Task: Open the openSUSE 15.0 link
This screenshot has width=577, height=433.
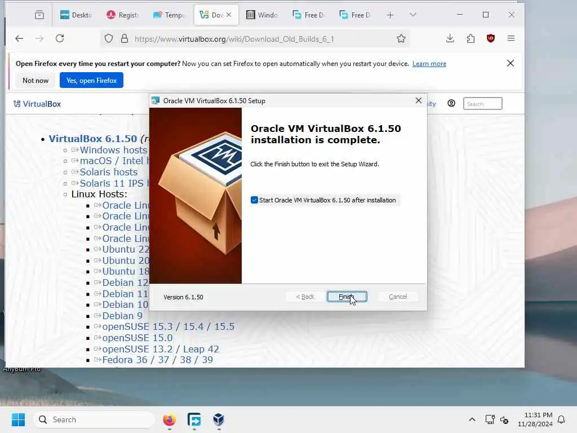Action: (x=137, y=338)
